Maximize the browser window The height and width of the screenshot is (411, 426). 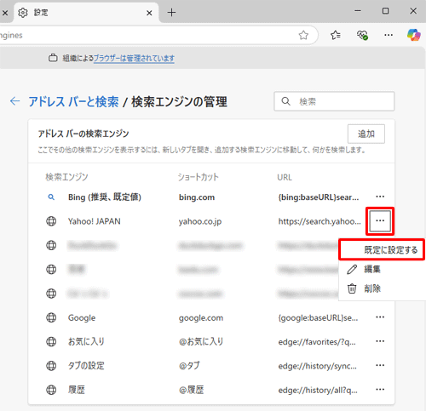tap(385, 11)
